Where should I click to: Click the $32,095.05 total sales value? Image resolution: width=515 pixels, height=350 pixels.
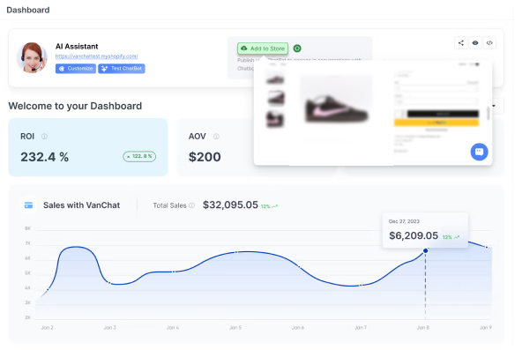pos(230,205)
